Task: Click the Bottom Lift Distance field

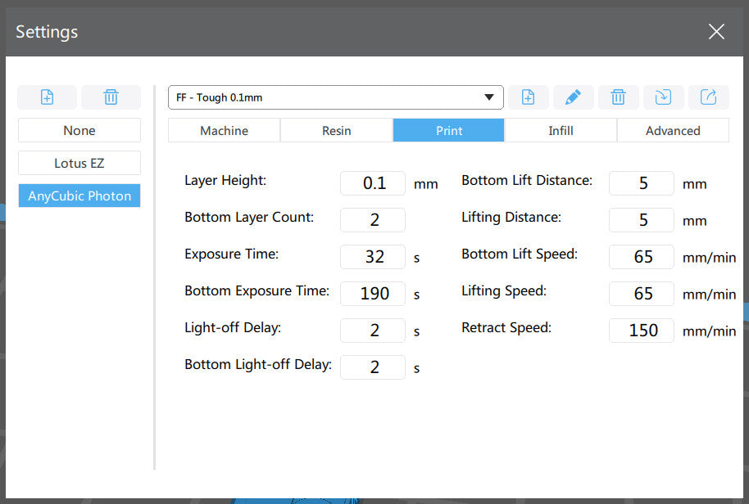Action: click(x=642, y=183)
